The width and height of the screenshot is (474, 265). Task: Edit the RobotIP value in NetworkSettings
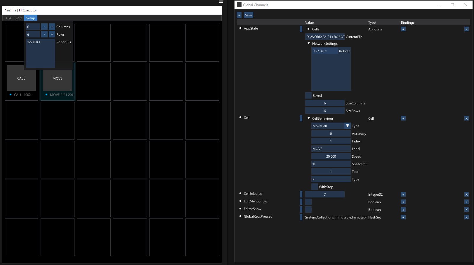[324, 51]
